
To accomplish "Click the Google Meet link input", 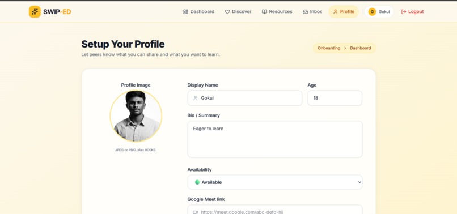I will (275, 209).
